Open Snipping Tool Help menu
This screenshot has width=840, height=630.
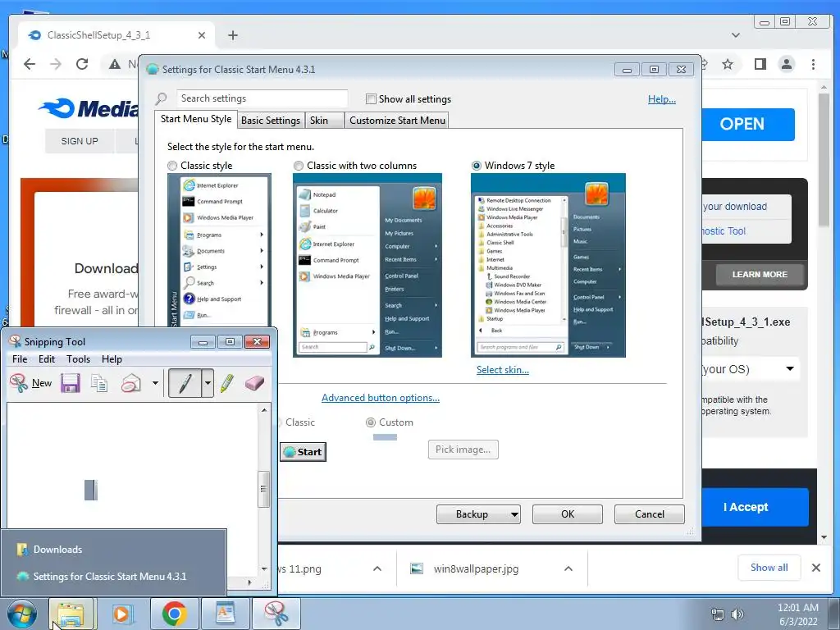[112, 359]
